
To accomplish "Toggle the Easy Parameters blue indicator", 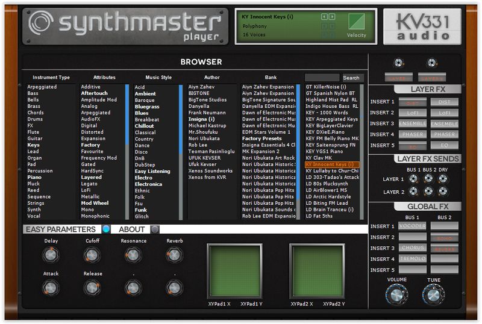I will tap(106, 229).
